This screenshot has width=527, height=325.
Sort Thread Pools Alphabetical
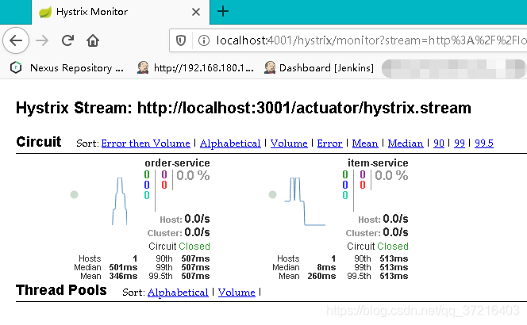[x=178, y=292]
